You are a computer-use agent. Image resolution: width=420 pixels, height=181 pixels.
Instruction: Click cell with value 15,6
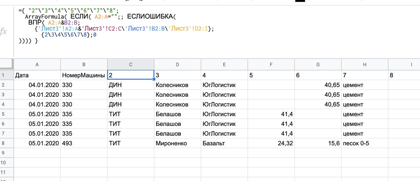[x=318, y=143]
